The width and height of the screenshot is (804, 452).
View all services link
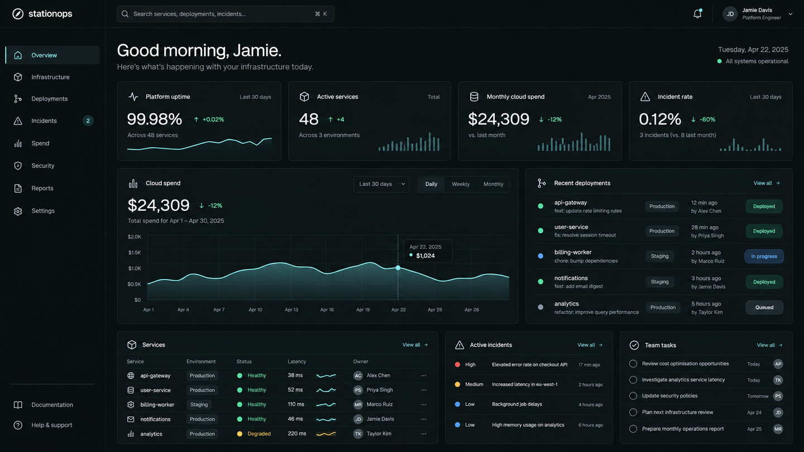point(415,345)
